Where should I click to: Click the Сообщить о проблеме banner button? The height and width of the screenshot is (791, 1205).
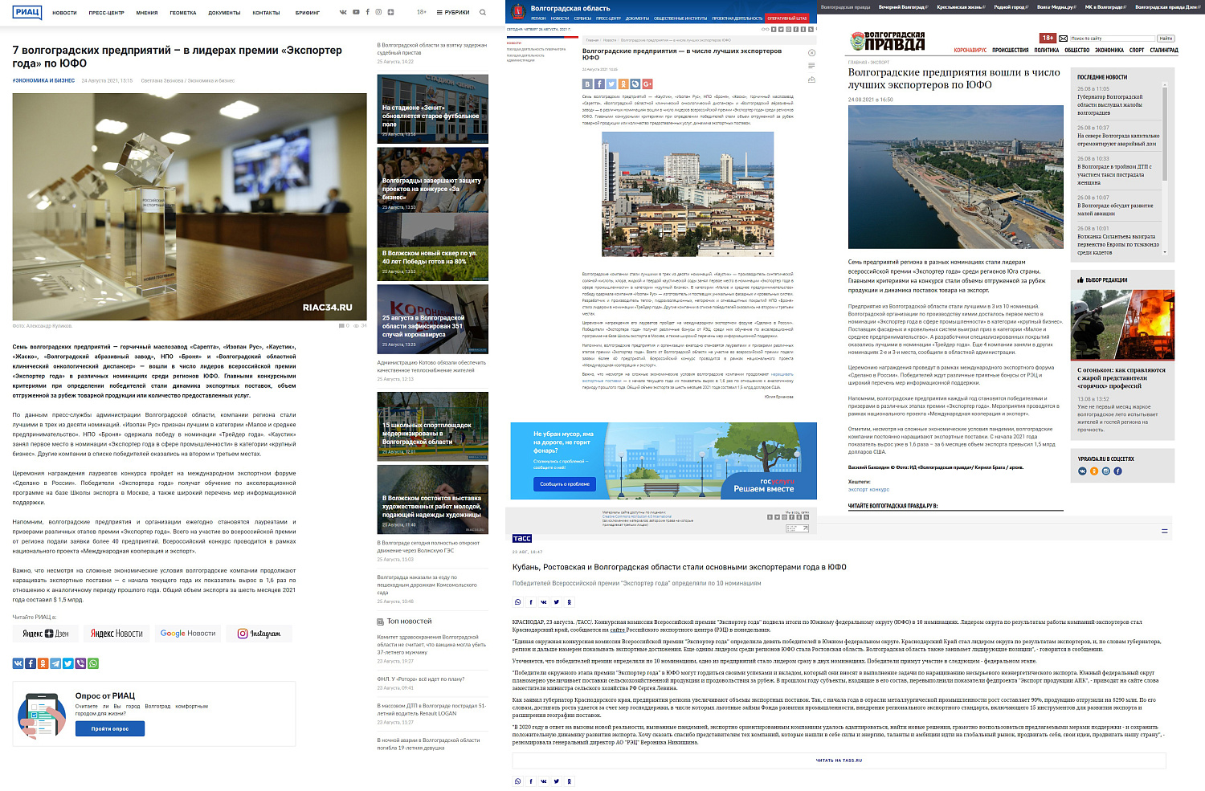point(564,484)
